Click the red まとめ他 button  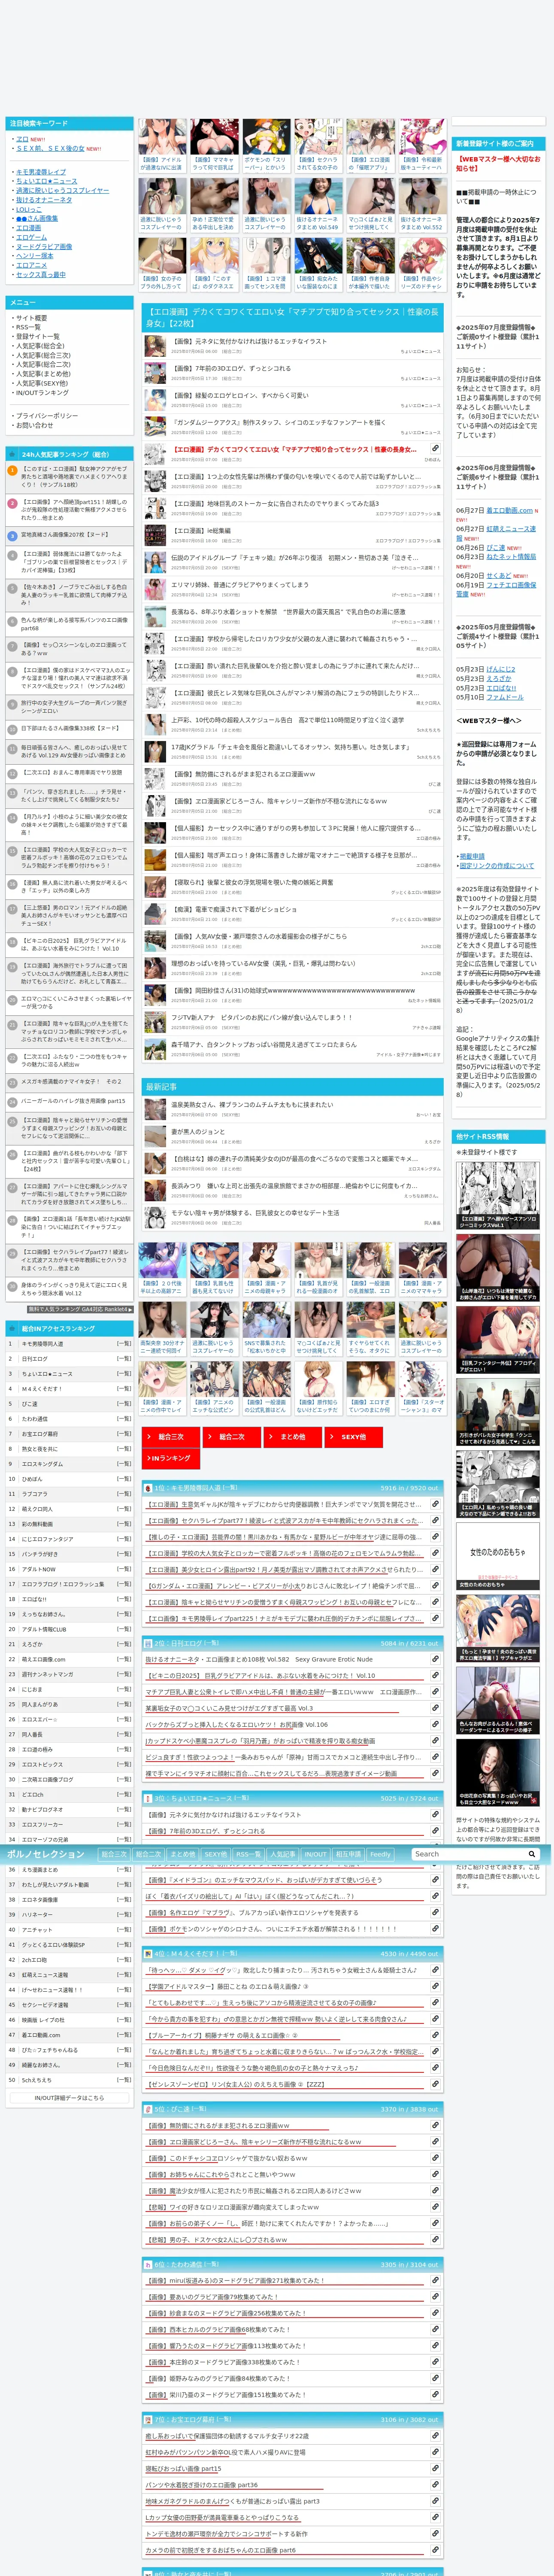[x=293, y=1436]
